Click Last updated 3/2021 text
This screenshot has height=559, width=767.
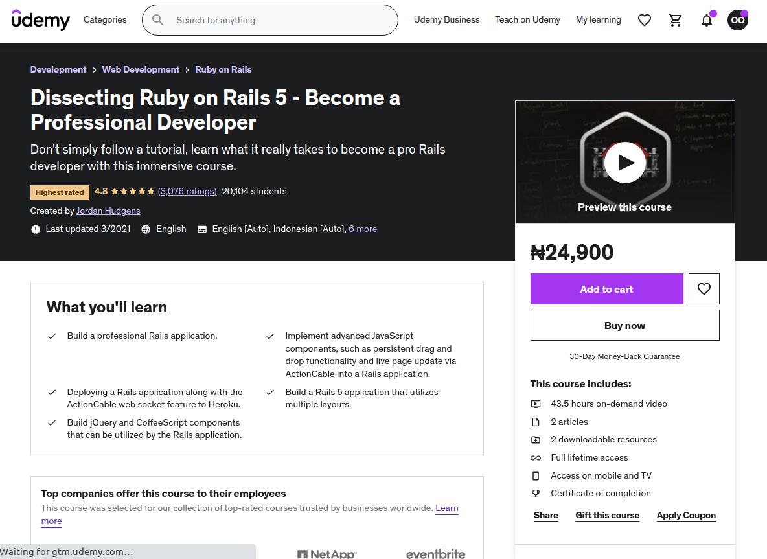click(88, 229)
